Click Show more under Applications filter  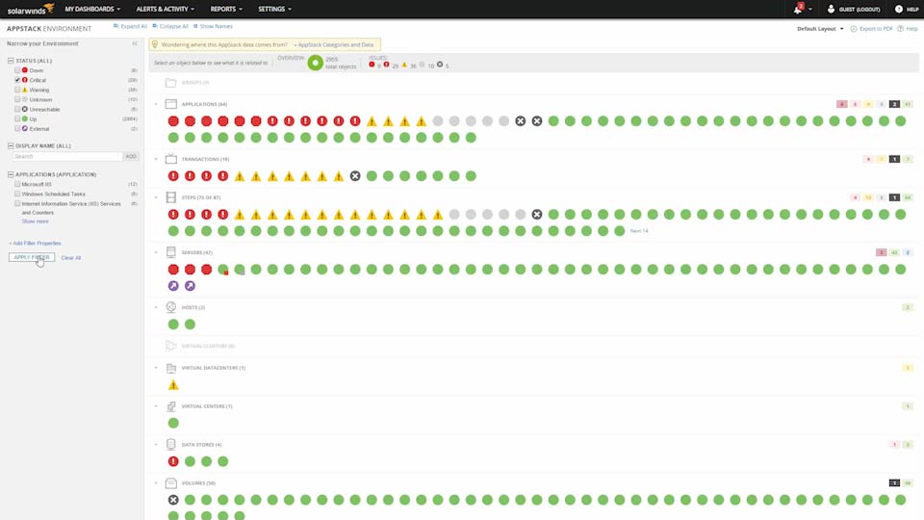(36, 221)
